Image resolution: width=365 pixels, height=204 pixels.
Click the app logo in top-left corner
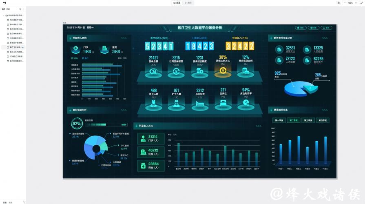pos(4,3)
